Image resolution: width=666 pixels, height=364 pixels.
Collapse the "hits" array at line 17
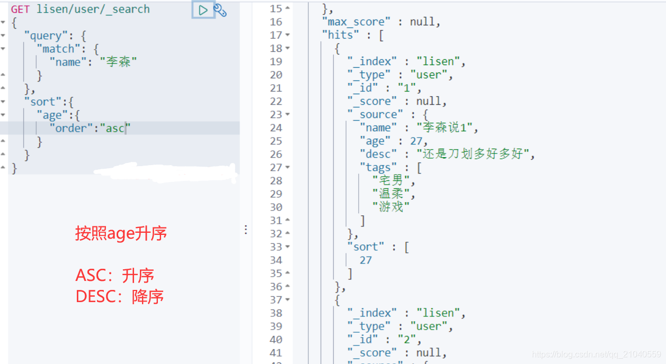[x=287, y=35]
